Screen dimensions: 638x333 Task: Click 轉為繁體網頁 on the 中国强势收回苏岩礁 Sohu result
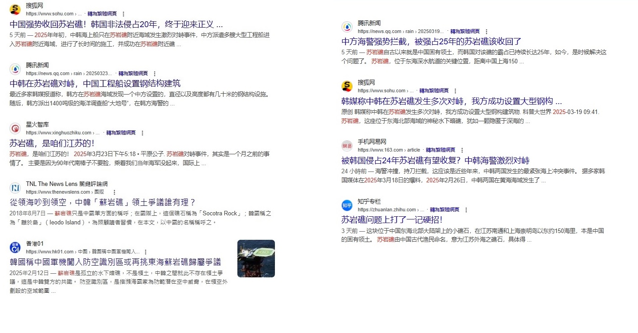pyautogui.click(x=102, y=14)
